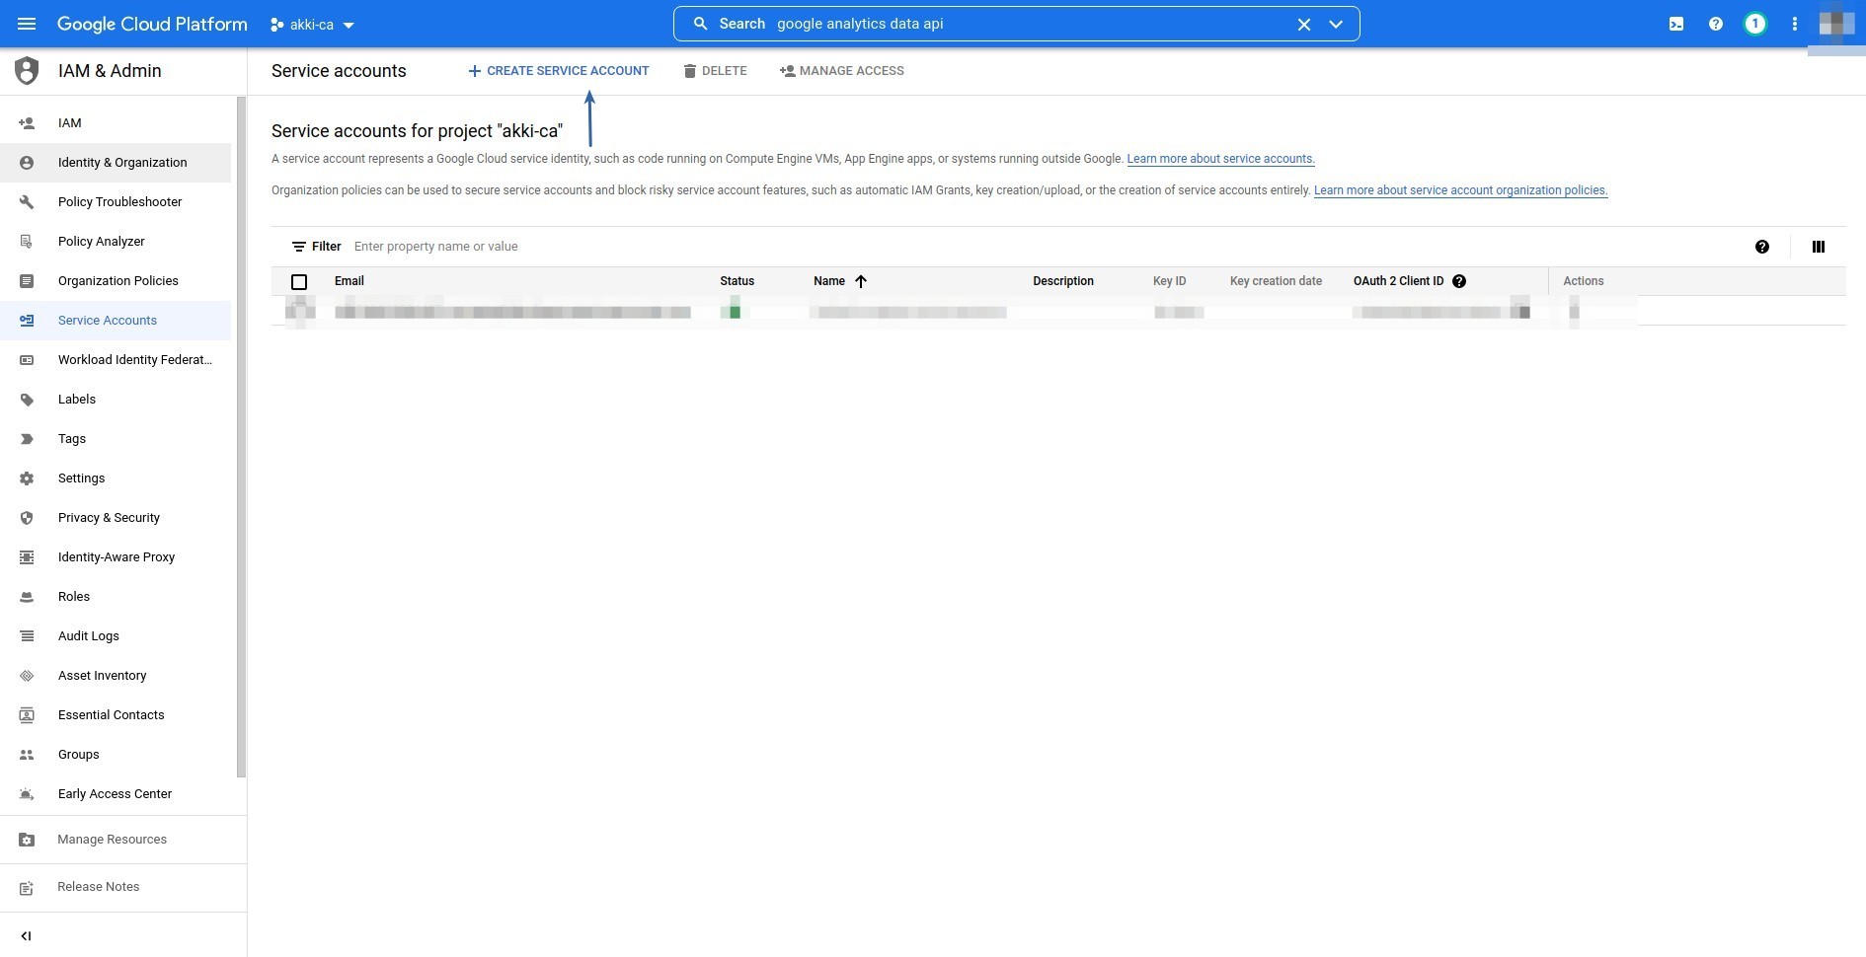
Task: Clear the search field with X icon
Action: (x=1303, y=25)
